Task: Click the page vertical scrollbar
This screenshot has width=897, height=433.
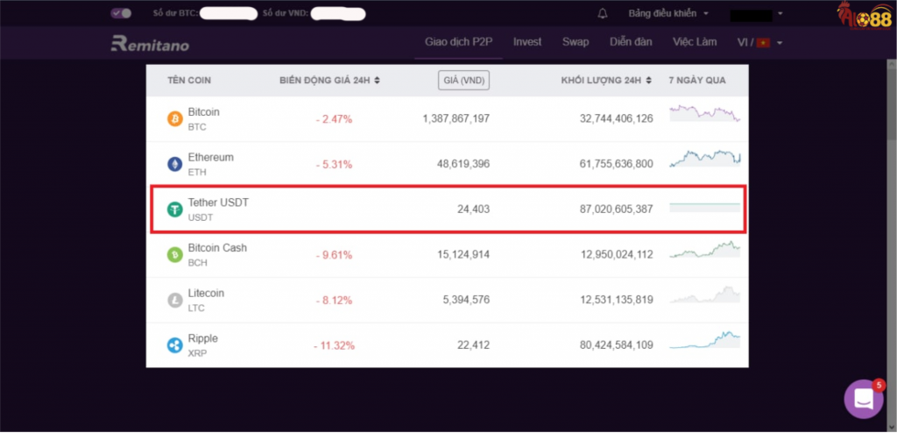Action: point(893,103)
